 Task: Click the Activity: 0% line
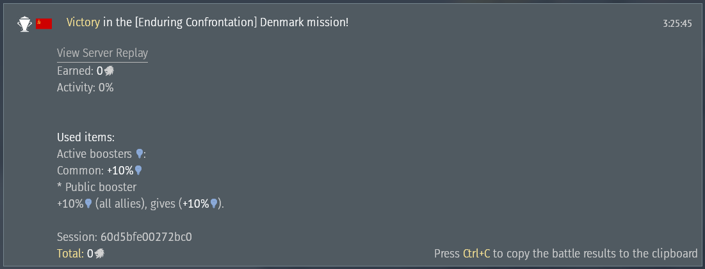point(85,88)
